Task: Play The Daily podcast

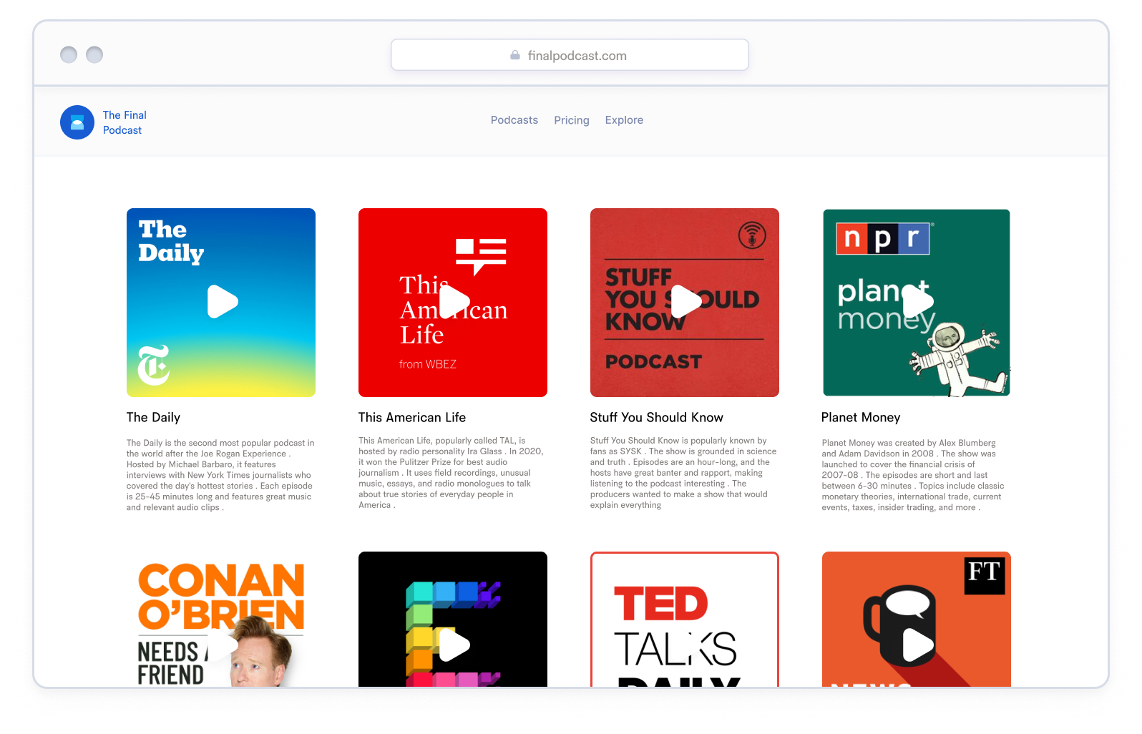Action: [222, 302]
